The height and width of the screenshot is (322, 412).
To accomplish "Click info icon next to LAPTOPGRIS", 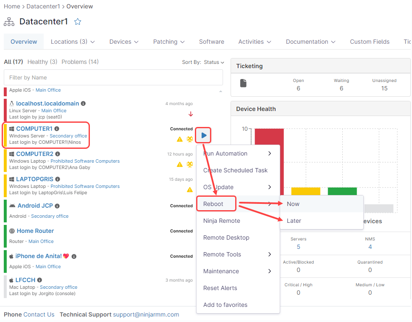I will point(58,179).
